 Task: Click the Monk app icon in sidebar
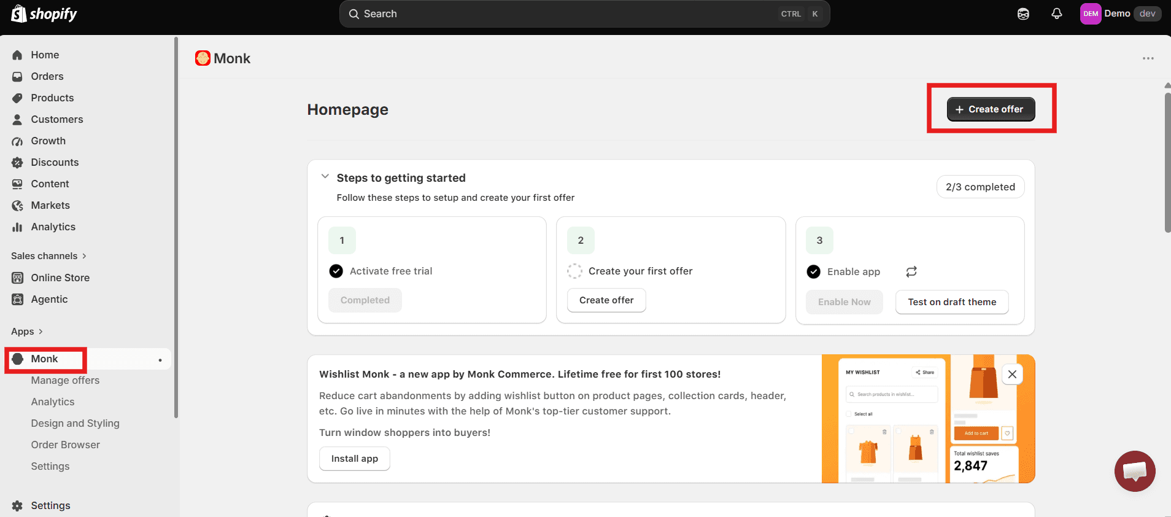18,359
